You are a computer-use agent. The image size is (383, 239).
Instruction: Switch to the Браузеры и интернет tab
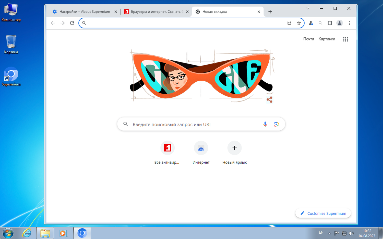[x=156, y=12]
